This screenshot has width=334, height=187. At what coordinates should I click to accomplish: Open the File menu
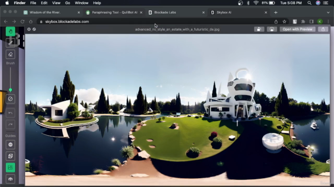(33, 3)
